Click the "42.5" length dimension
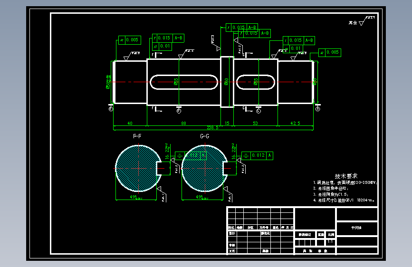412x267 pixels. tap(295, 123)
